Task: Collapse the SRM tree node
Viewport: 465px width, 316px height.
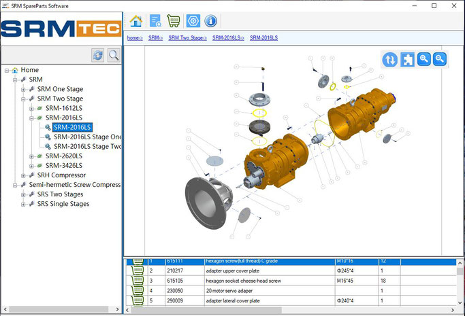Action: [x=15, y=80]
